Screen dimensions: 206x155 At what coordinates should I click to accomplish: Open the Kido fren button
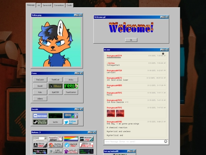(40, 92)
